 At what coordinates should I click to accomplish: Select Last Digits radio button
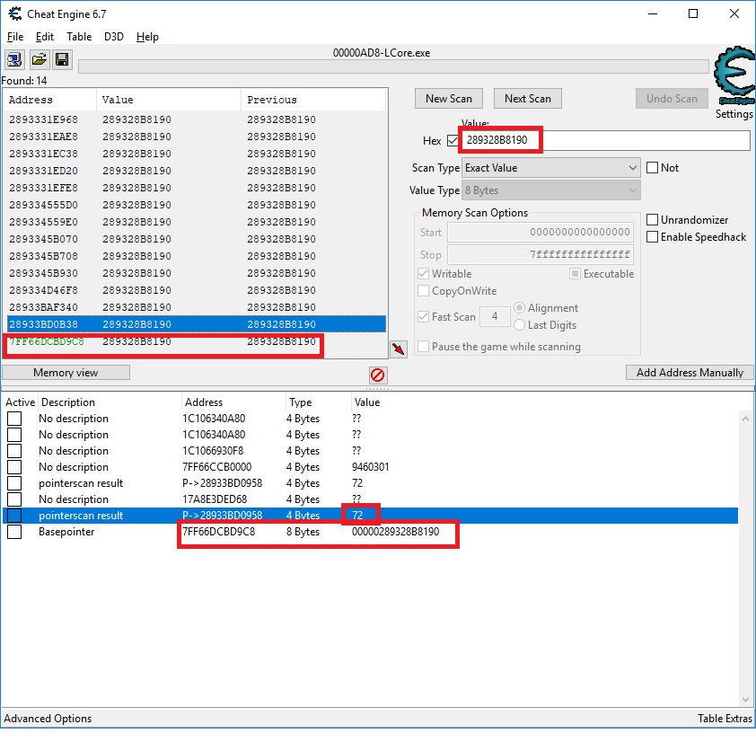(x=519, y=325)
